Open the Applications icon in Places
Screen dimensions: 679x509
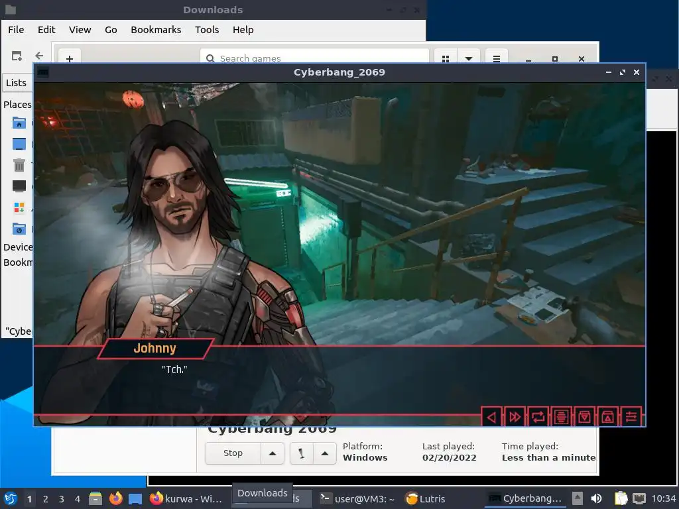click(19, 207)
